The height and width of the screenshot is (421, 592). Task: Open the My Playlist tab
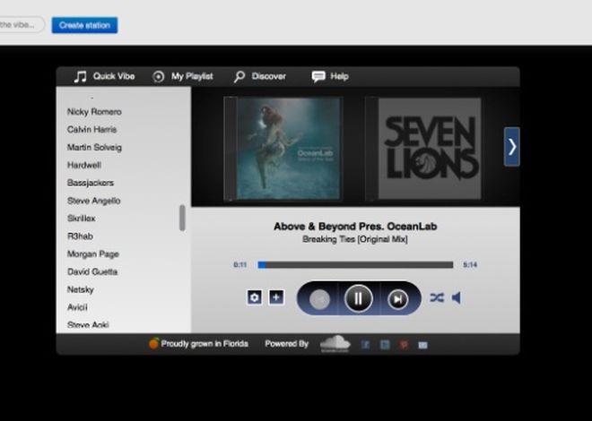click(x=183, y=76)
